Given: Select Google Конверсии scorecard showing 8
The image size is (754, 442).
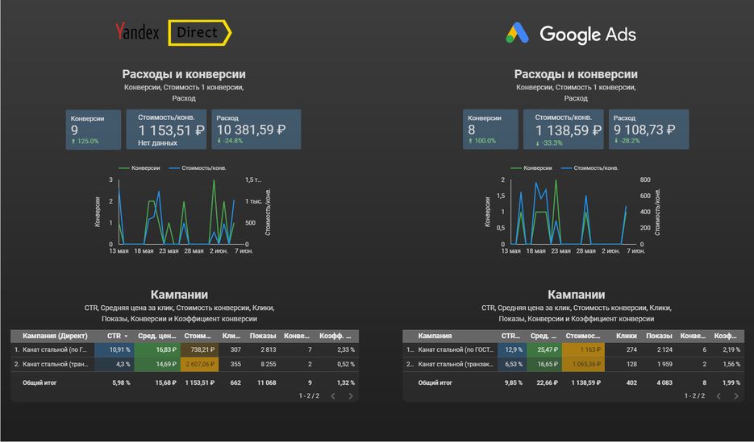Looking at the screenshot, I should pos(490,129).
